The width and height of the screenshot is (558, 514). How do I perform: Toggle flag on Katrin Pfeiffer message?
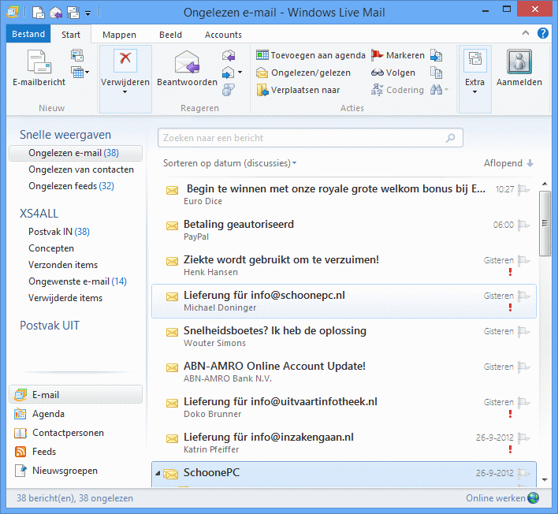click(523, 438)
